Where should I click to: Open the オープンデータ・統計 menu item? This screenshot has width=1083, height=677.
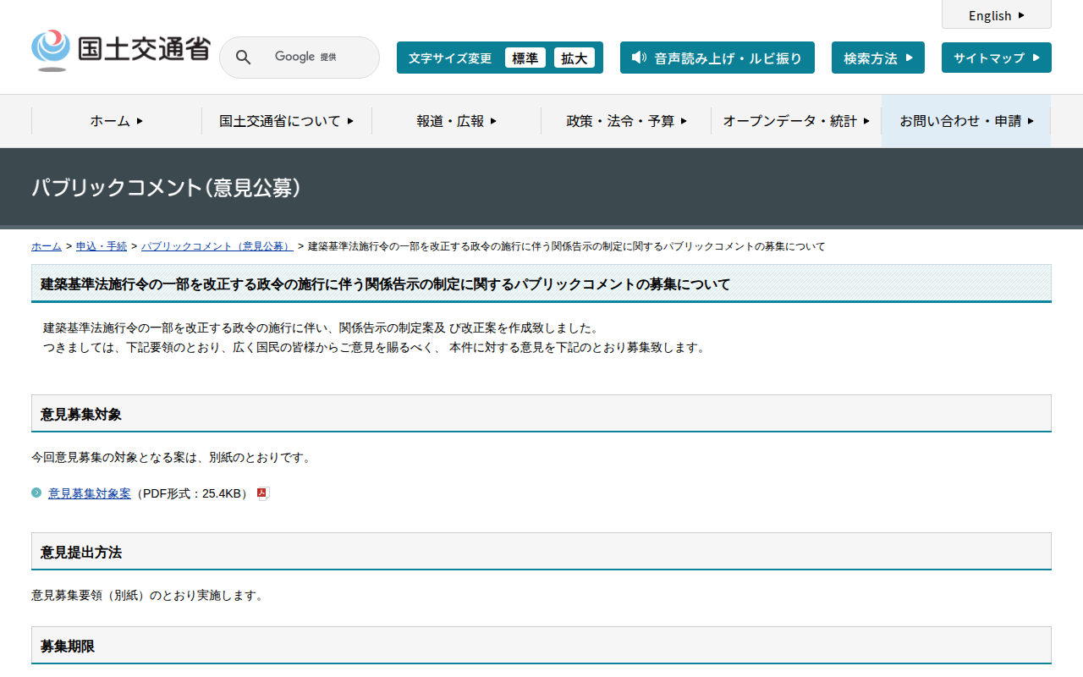click(795, 121)
